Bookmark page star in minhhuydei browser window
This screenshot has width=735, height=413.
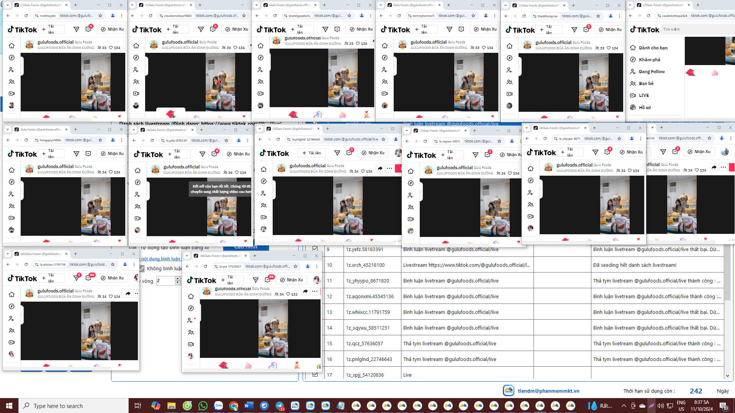click(x=100, y=16)
